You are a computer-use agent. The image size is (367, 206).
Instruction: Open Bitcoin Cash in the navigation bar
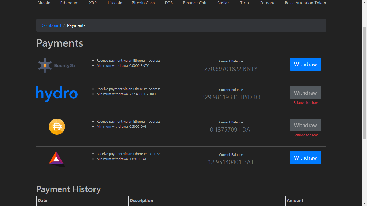coord(143,3)
